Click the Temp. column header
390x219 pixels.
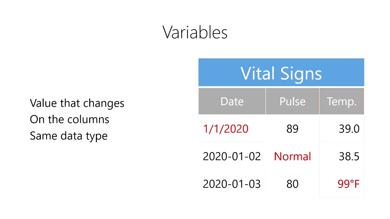point(342,101)
